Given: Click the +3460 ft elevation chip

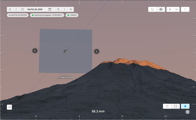Looking at the screenshot, I should pos(72,15).
